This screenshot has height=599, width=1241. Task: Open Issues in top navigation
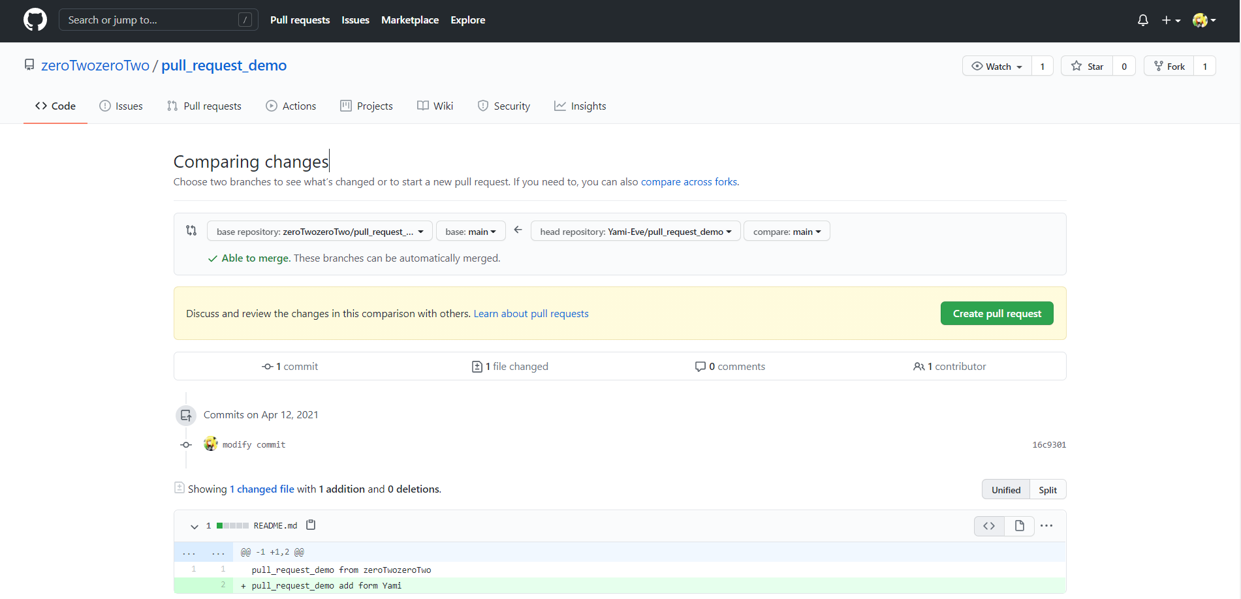point(355,20)
